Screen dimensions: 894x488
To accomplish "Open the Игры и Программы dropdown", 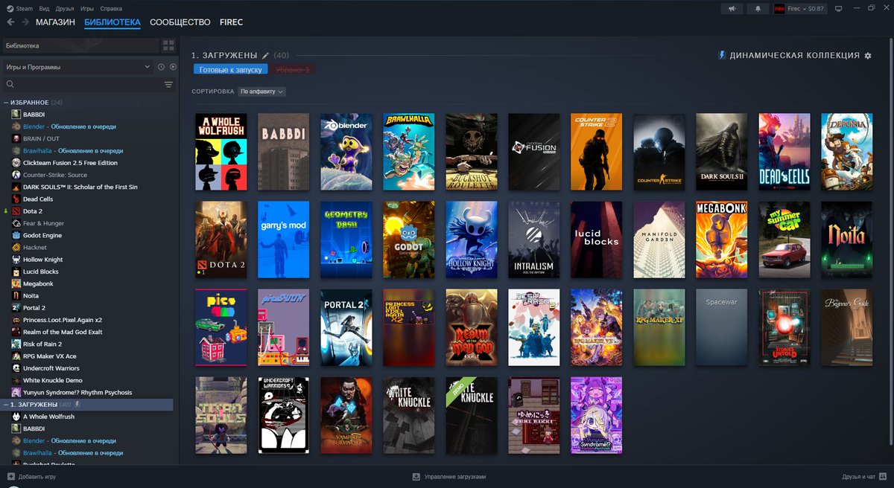I will (77, 67).
